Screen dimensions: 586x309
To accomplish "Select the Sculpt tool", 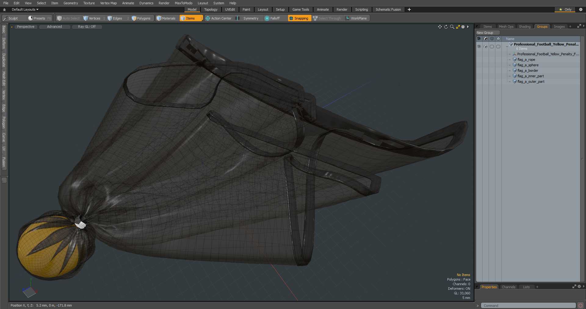I will (11, 18).
